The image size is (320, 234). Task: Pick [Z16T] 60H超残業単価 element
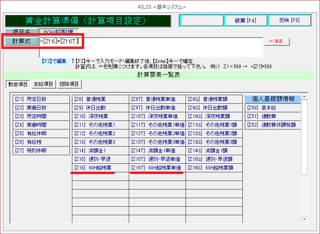click(x=157, y=167)
